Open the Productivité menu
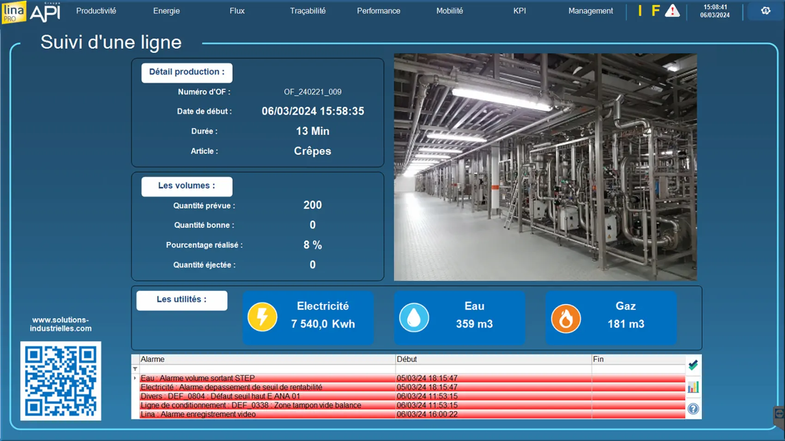 (96, 11)
